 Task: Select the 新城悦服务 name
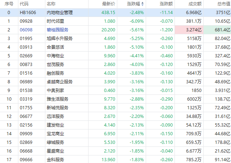pyautogui.click(x=58, y=108)
